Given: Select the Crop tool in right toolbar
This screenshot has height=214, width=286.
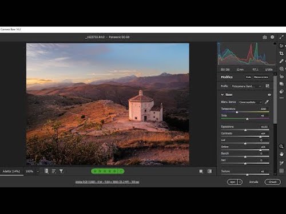Looking at the screenshot, I should [x=281, y=54].
